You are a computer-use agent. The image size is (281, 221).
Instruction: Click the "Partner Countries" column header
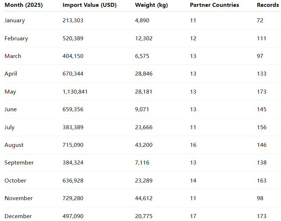pos(214,5)
